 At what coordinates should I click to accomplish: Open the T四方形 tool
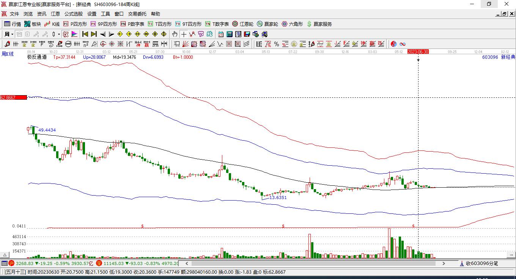point(159,24)
